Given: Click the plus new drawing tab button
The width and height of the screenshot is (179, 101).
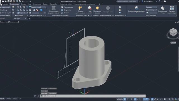Looking at the screenshot, I should pyautogui.click(x=29, y=19).
